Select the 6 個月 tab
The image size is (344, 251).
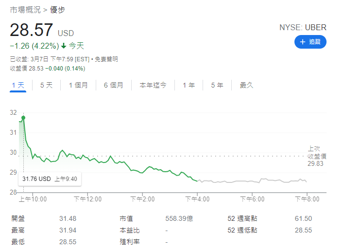coord(113,85)
